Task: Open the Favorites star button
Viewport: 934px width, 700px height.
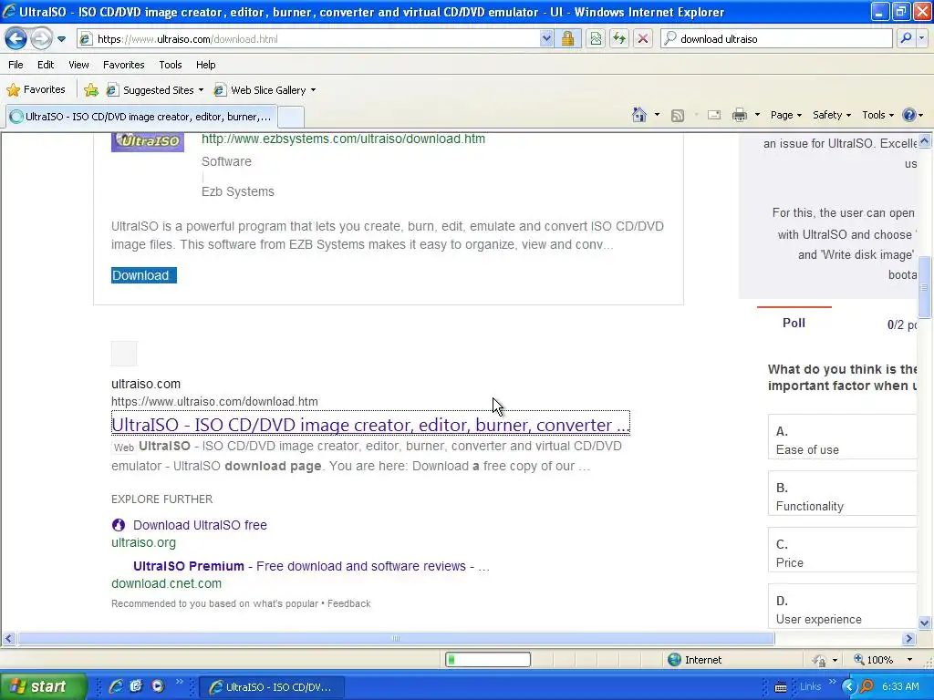Action: point(36,90)
